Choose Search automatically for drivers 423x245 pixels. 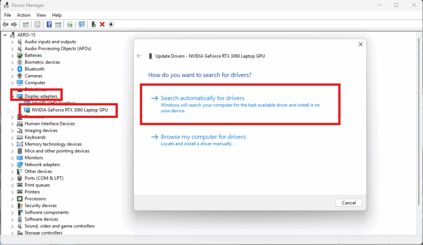[202, 98]
